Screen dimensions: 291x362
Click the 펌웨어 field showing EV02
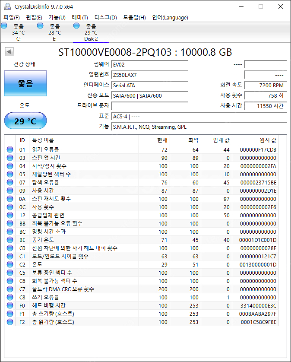pyautogui.click(x=149, y=64)
